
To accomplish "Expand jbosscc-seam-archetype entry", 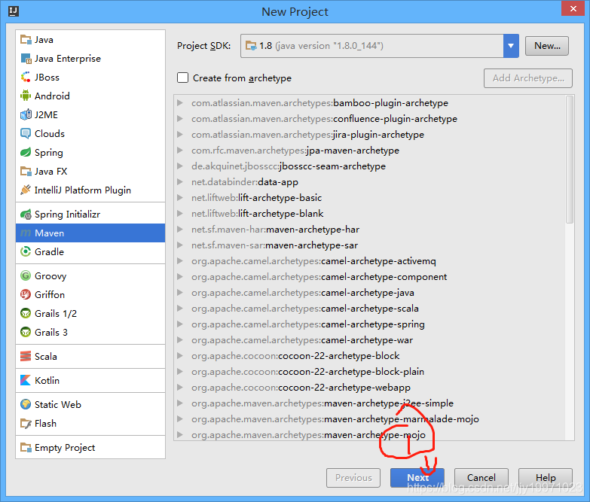I will pyautogui.click(x=180, y=166).
